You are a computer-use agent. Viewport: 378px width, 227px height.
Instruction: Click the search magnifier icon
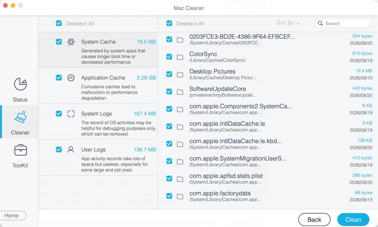320,23
